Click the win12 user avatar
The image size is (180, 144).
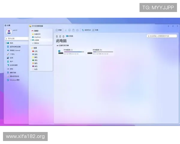9,32
